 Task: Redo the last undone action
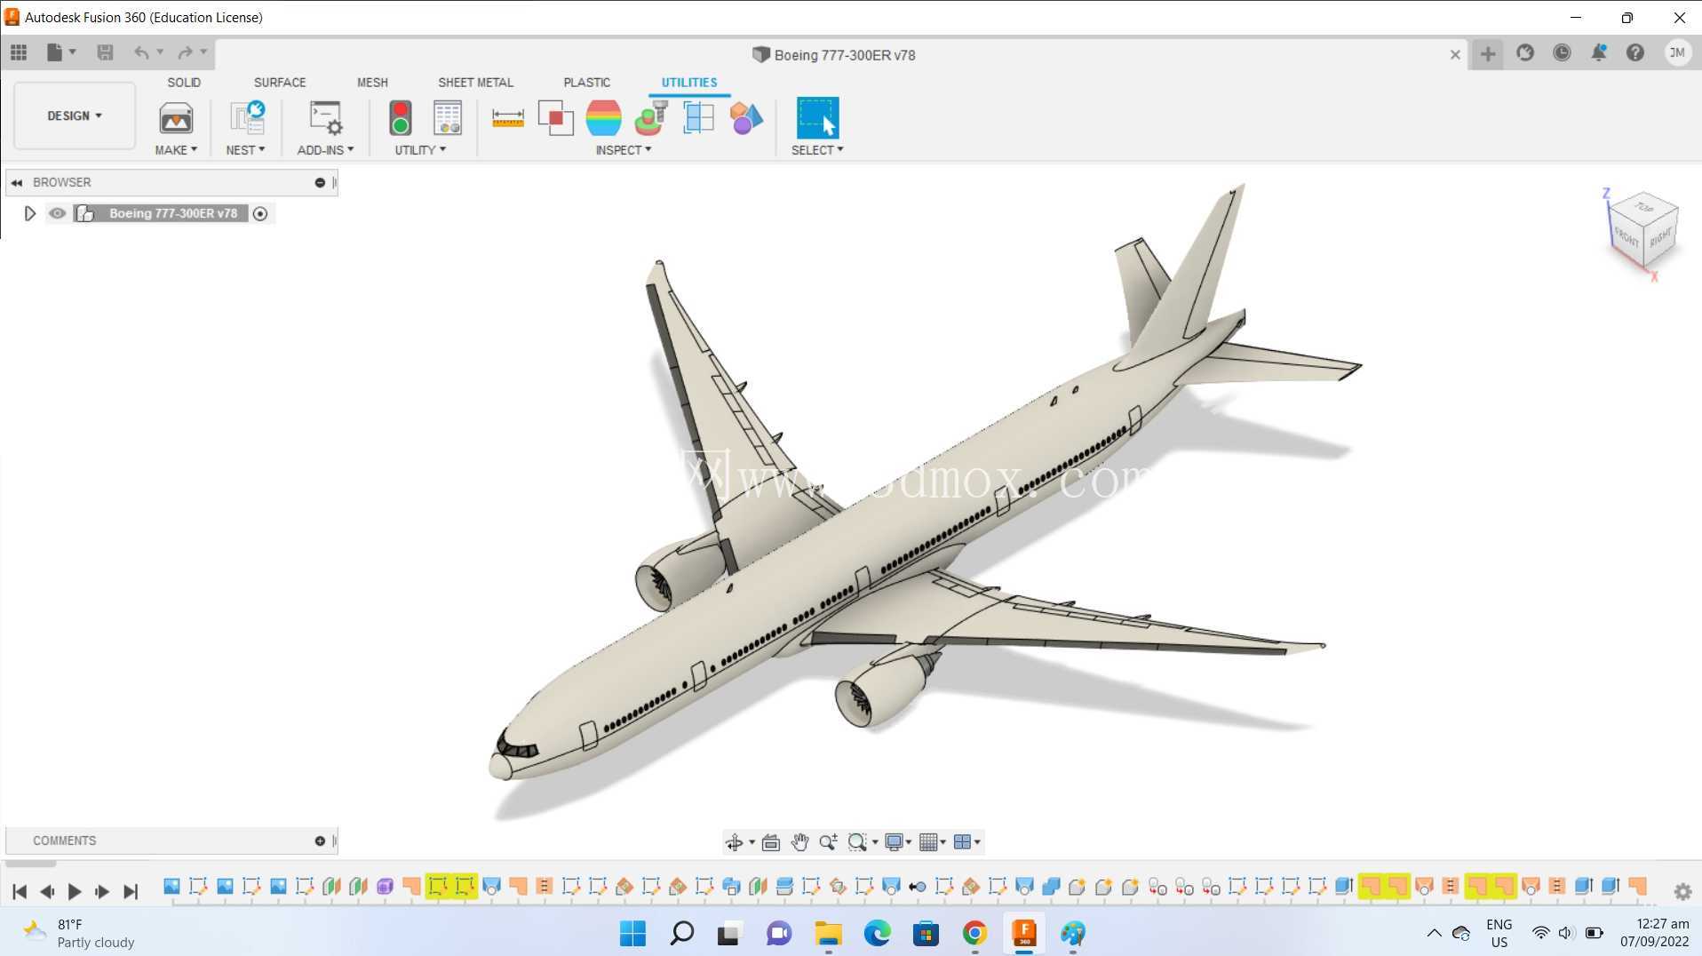(x=185, y=53)
